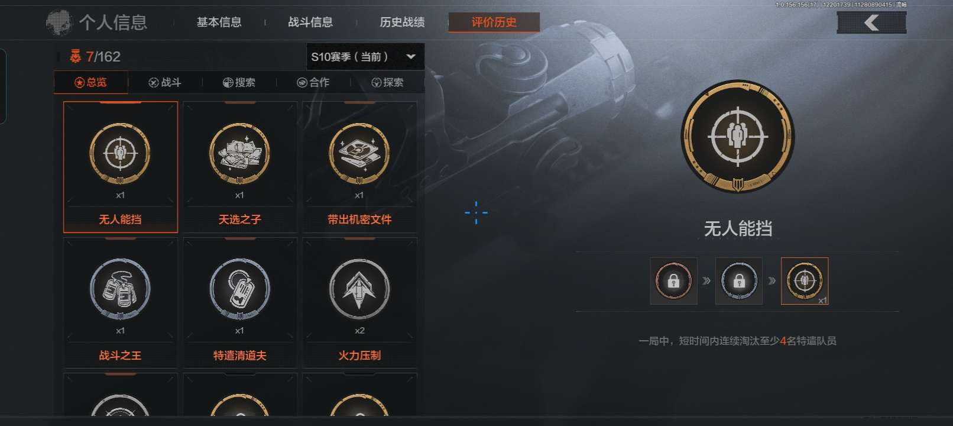
Task: Select the 无人能挡 badge card
Action: pyautogui.click(x=121, y=167)
